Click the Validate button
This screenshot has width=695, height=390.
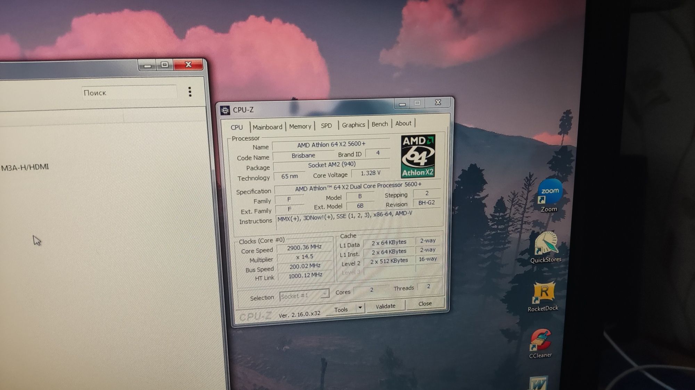click(x=385, y=306)
